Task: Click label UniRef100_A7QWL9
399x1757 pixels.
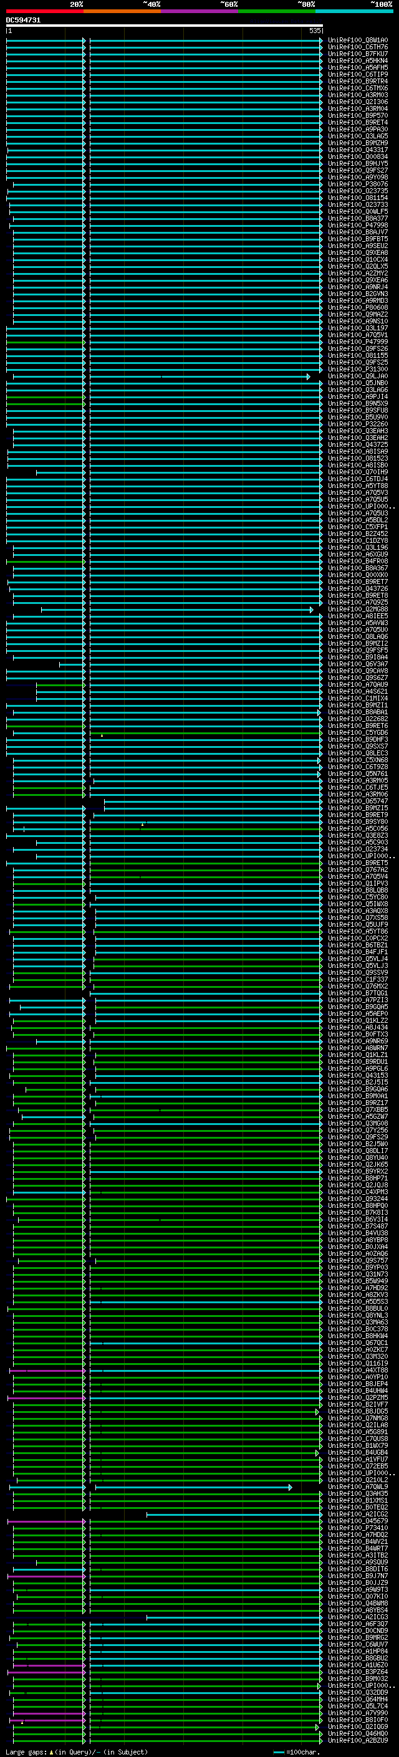Action: tap(358, 1487)
